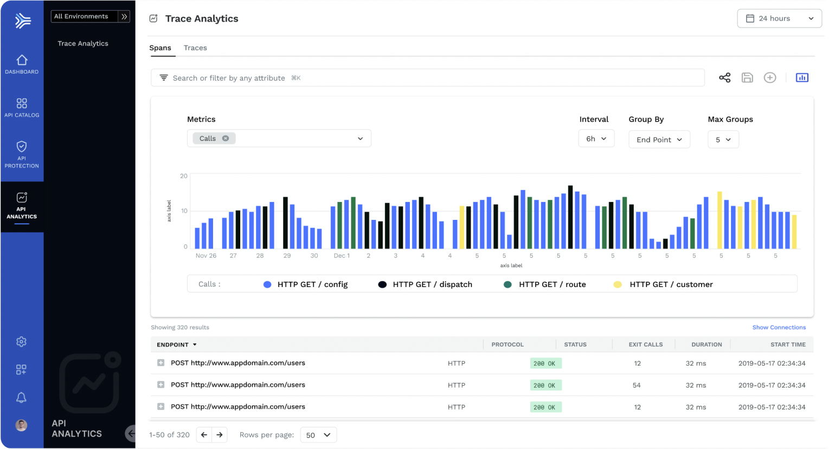Screen dimensions: 835x449
Task: Switch to the Traces tab
Action: pos(195,48)
